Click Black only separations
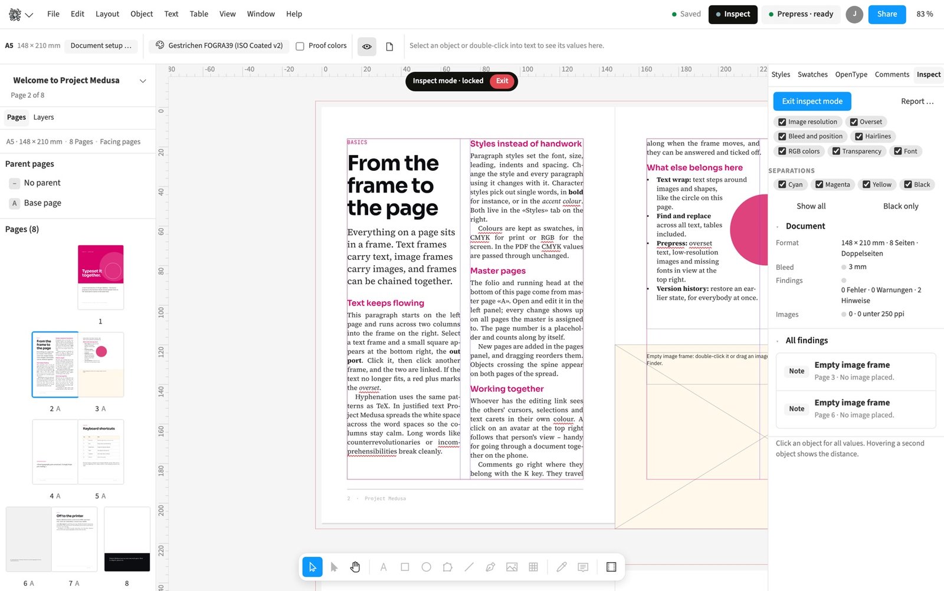Screen dimensions: 944x591 click(900, 206)
